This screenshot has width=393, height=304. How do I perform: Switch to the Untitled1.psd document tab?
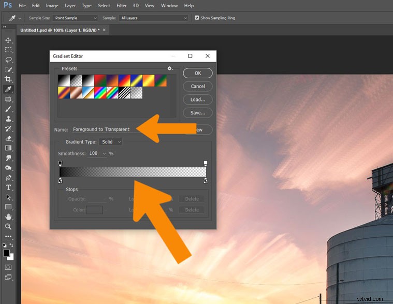(x=60, y=30)
